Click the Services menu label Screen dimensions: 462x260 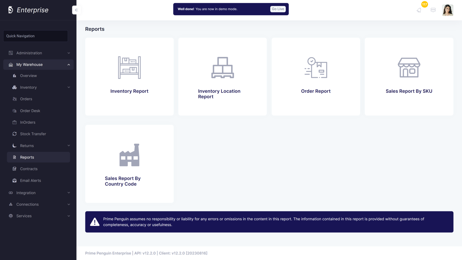click(x=24, y=216)
